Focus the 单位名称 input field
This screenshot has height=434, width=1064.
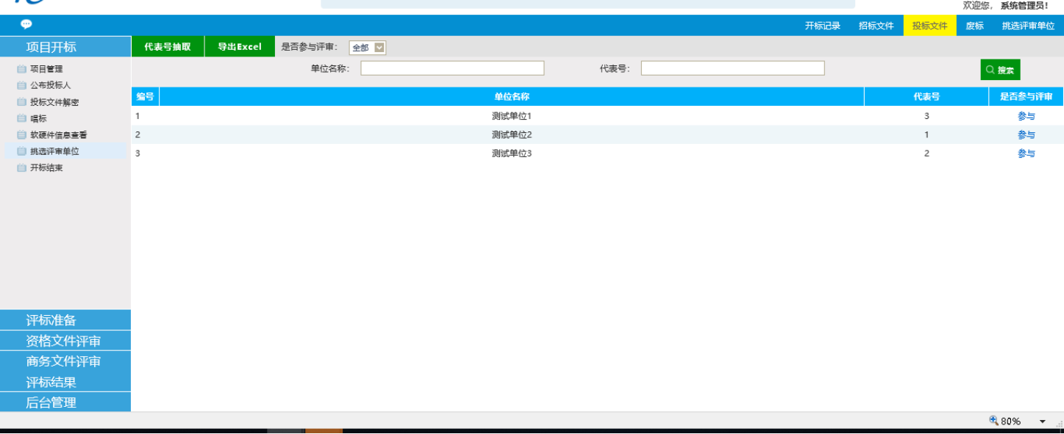point(452,68)
